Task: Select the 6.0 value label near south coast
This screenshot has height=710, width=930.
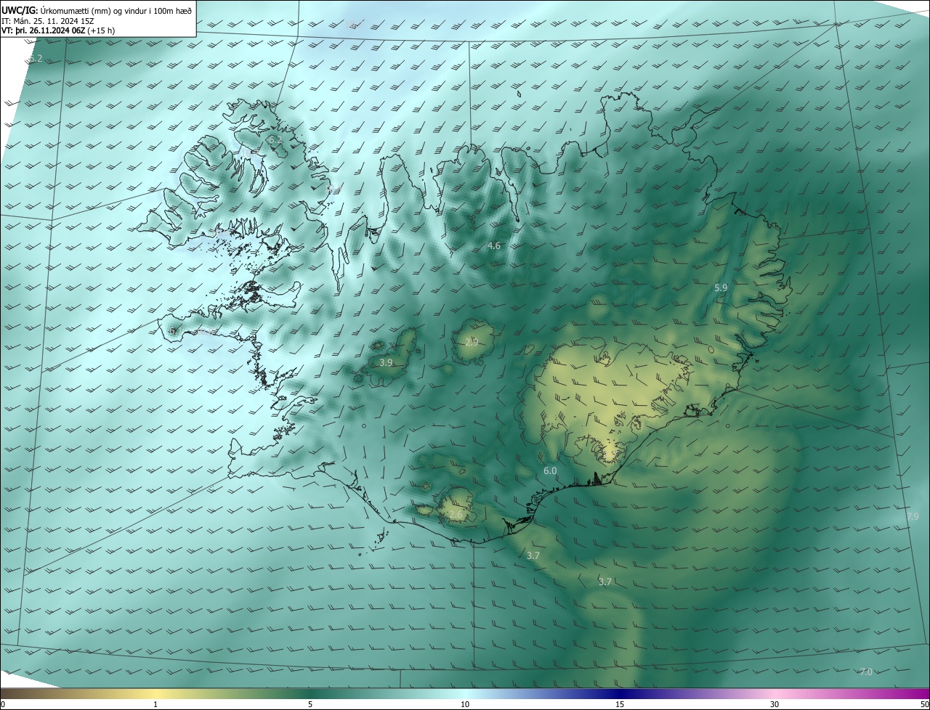Action: coord(550,471)
